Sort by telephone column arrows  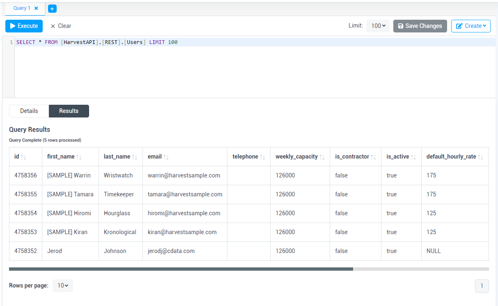coord(262,157)
